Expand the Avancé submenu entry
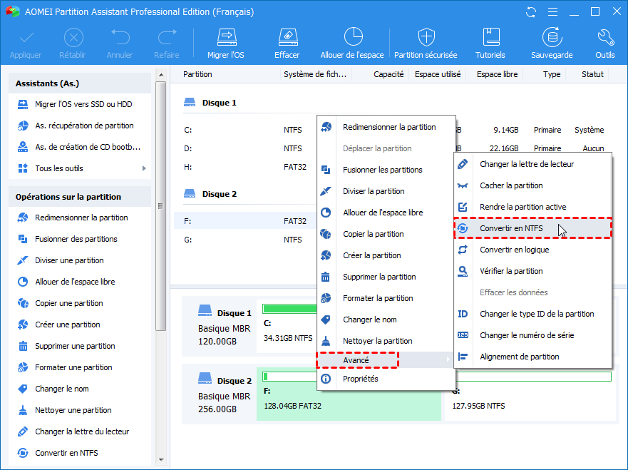Screen dimensions: 628x470 [386, 360]
